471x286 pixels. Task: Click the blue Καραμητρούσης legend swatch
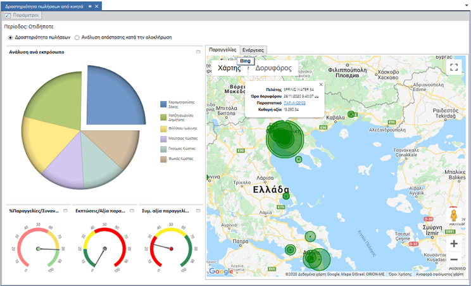tap(163, 104)
